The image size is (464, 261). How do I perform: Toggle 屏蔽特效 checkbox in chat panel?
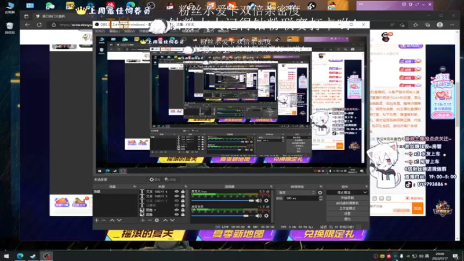coord(408,198)
